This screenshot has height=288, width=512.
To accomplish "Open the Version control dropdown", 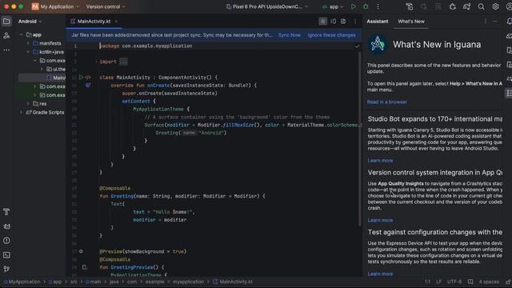I will click(106, 6).
